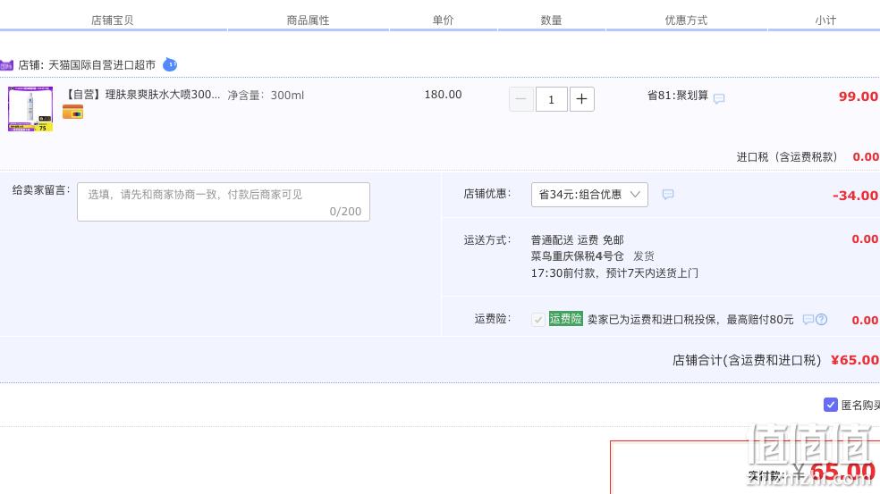This screenshot has width=880, height=494.
Task: Click the green 运费险 label
Action: pos(566,319)
